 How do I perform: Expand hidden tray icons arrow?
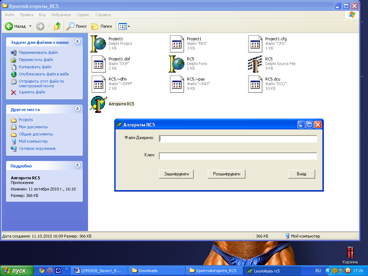328,271
